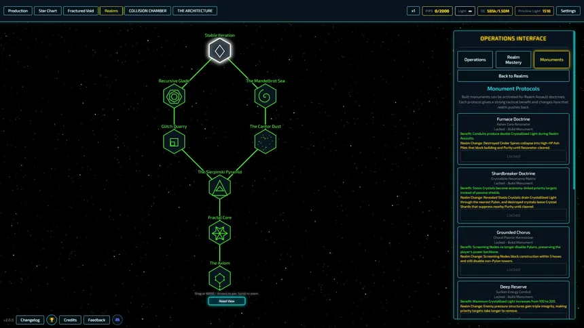Open the Feedback form

coord(96,320)
